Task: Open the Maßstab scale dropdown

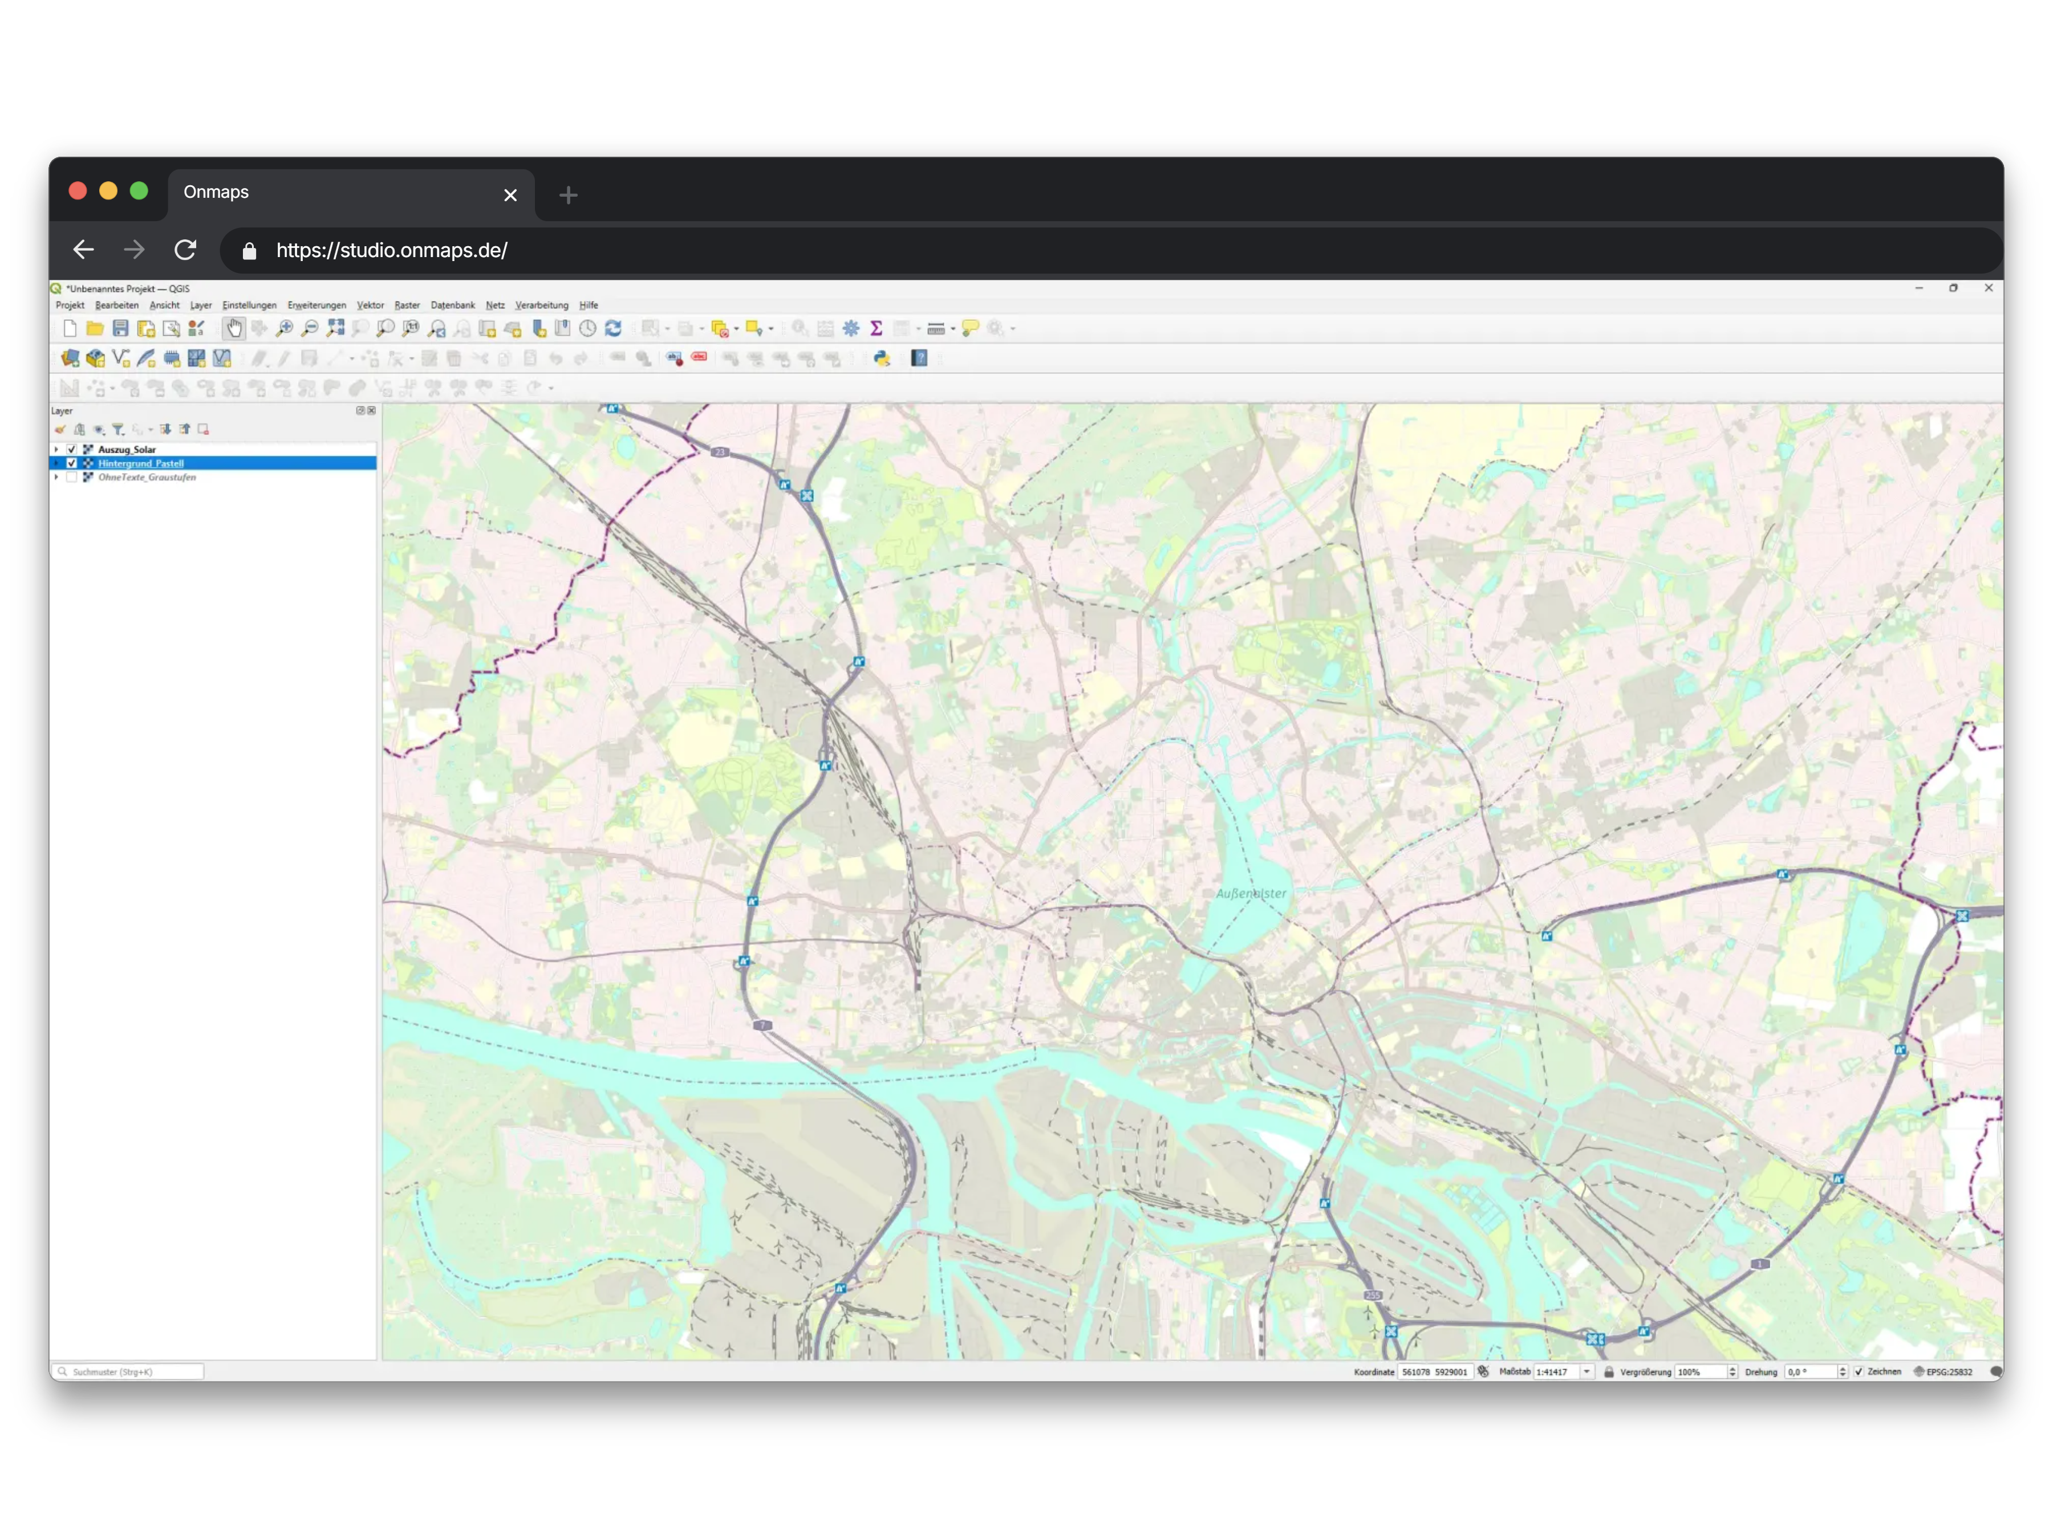Action: pyautogui.click(x=1587, y=1372)
